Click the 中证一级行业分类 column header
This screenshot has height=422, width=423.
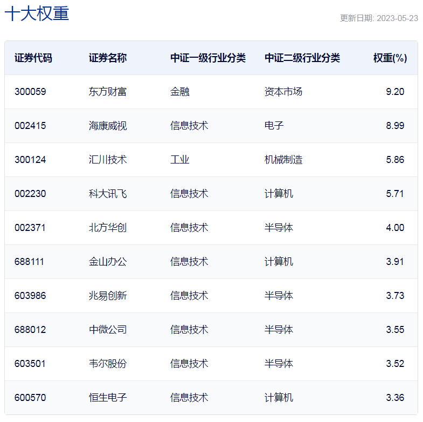point(208,58)
